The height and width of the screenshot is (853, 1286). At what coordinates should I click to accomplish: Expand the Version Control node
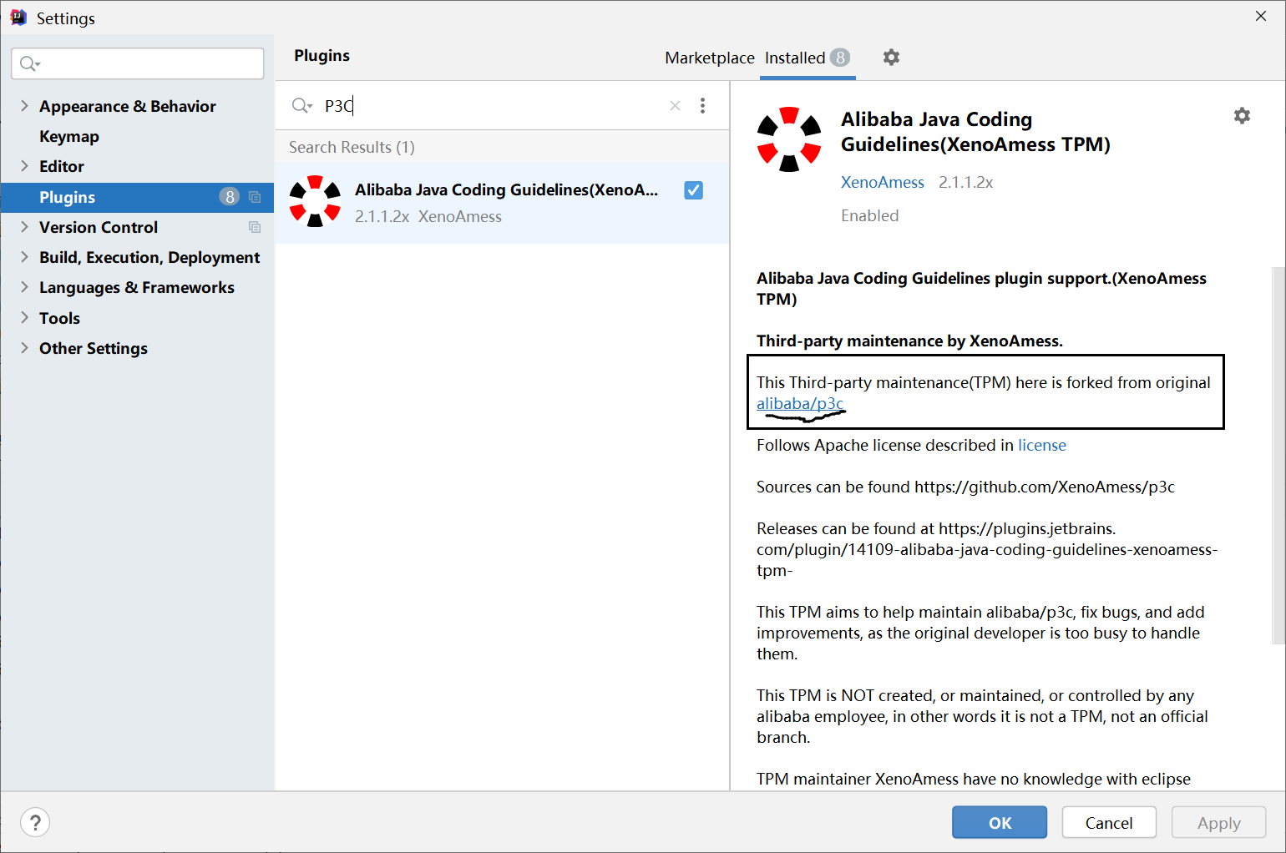pyautogui.click(x=24, y=227)
